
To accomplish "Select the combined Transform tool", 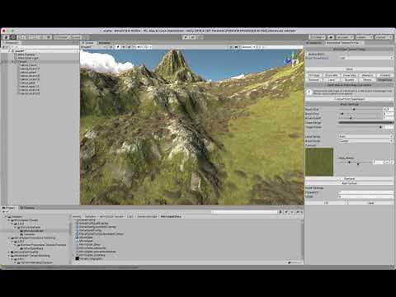I will click(41, 37).
